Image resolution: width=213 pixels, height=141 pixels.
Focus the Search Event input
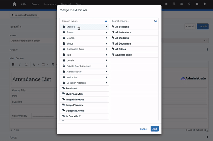[x=83, y=21]
